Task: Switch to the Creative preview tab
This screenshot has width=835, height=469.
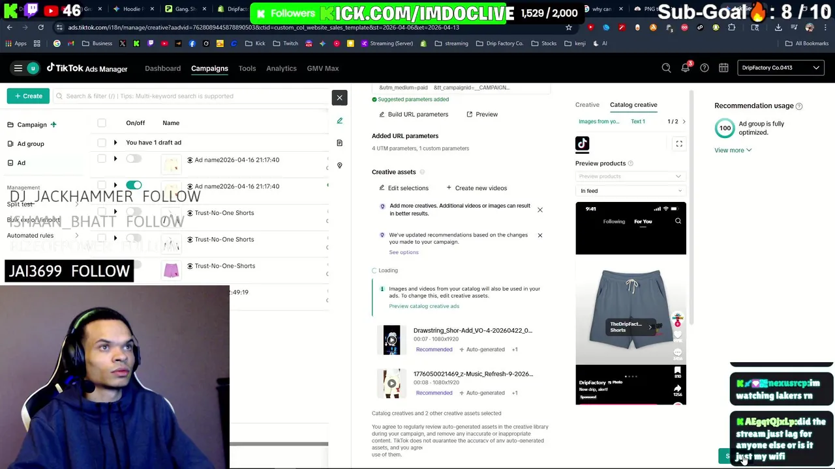Action: (x=587, y=105)
